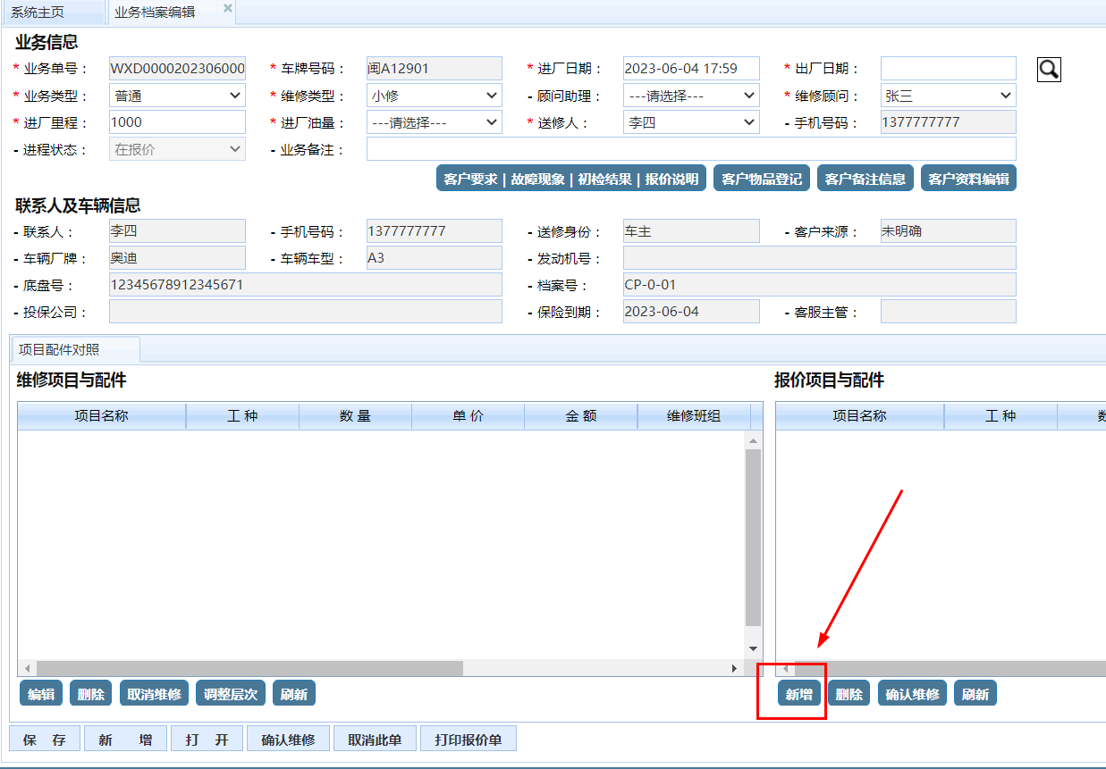Click the magnifying glass search icon
This screenshot has height=769, width=1106.
point(1049,69)
